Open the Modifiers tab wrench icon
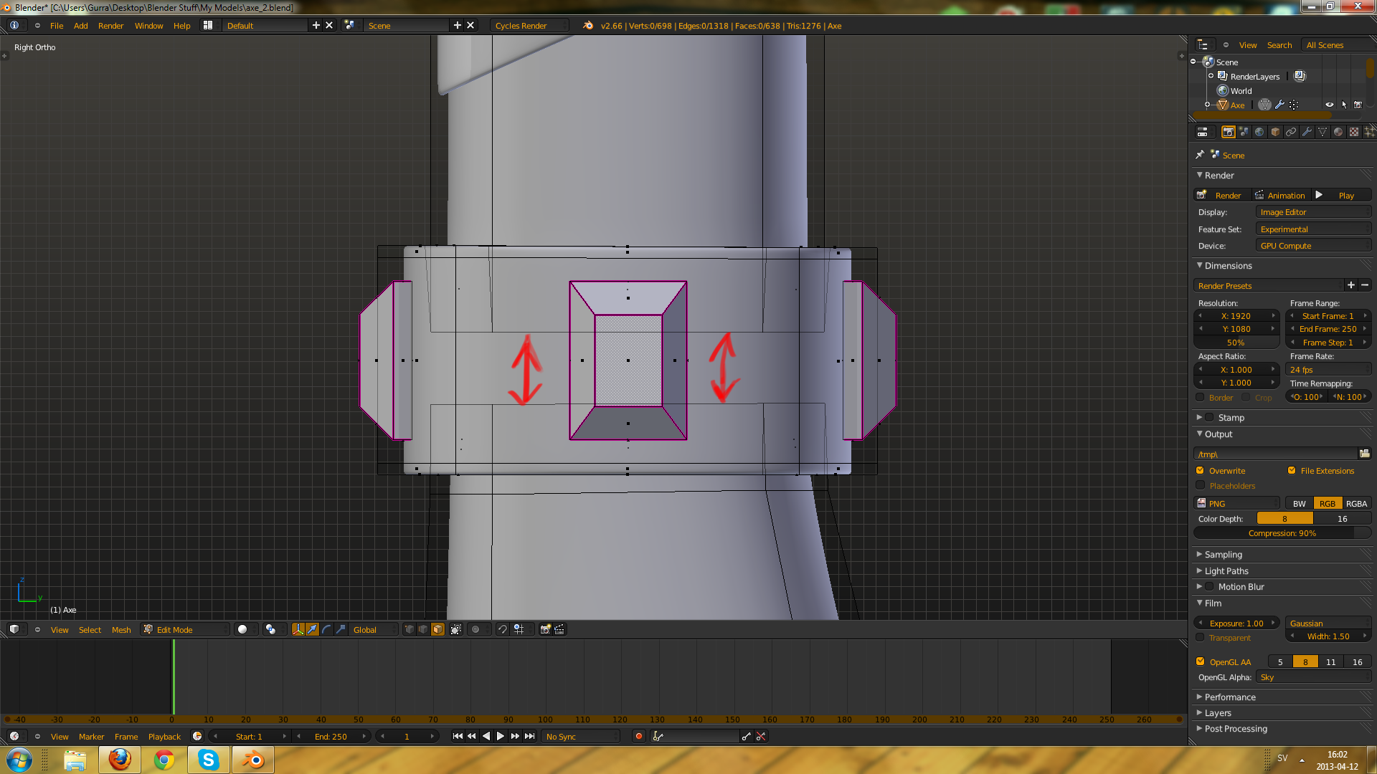The width and height of the screenshot is (1377, 774). pyautogui.click(x=1307, y=132)
